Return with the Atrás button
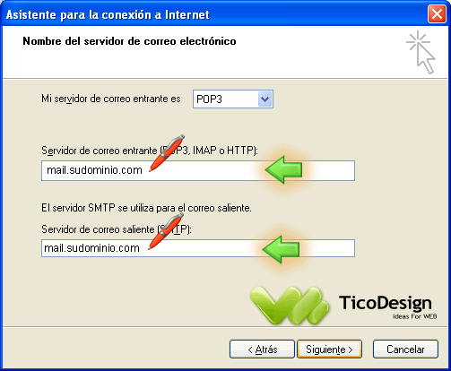 point(262,349)
